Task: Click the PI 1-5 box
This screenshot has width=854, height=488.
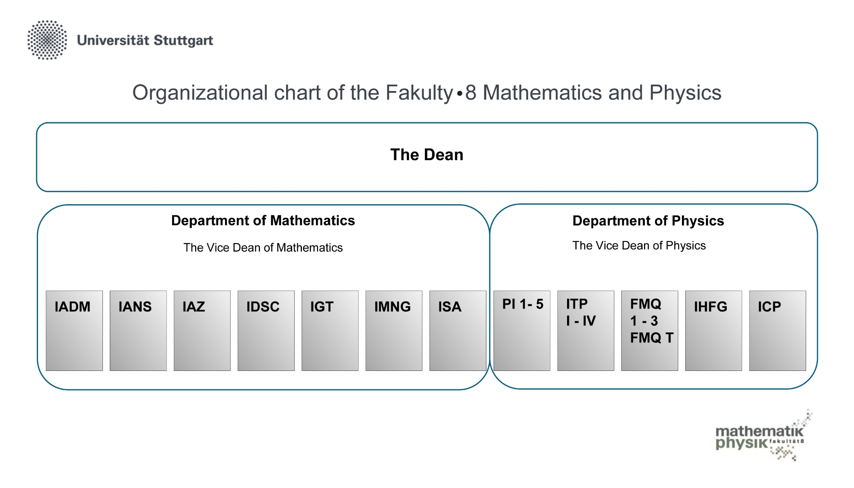Action: pos(522,331)
